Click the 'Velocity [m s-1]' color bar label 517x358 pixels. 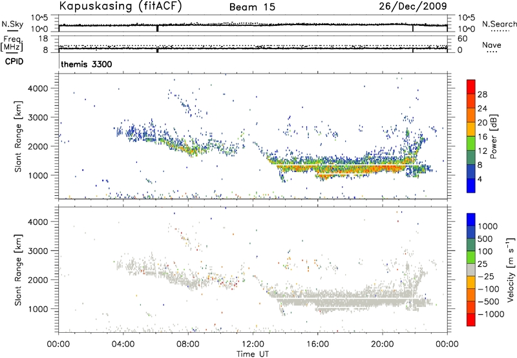(511, 269)
